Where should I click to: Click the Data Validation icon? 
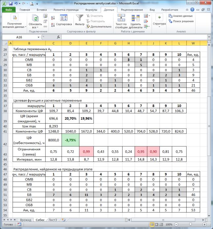point(146,16)
